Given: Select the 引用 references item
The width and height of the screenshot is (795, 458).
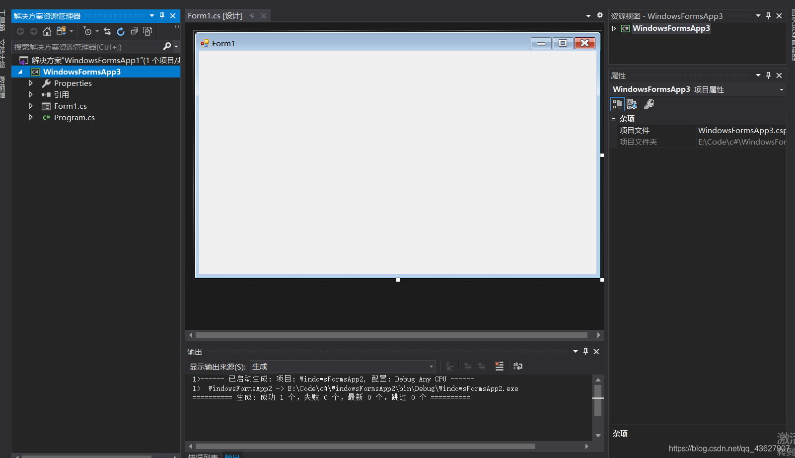Looking at the screenshot, I should (x=56, y=94).
